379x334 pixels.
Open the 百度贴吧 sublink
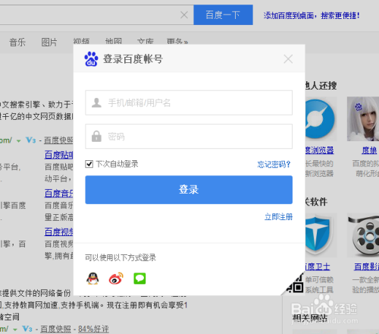pyautogui.click(x=59, y=155)
